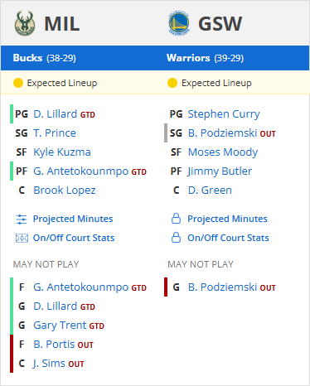Click the Bucks Projected Minutes sliders icon

[22, 220]
